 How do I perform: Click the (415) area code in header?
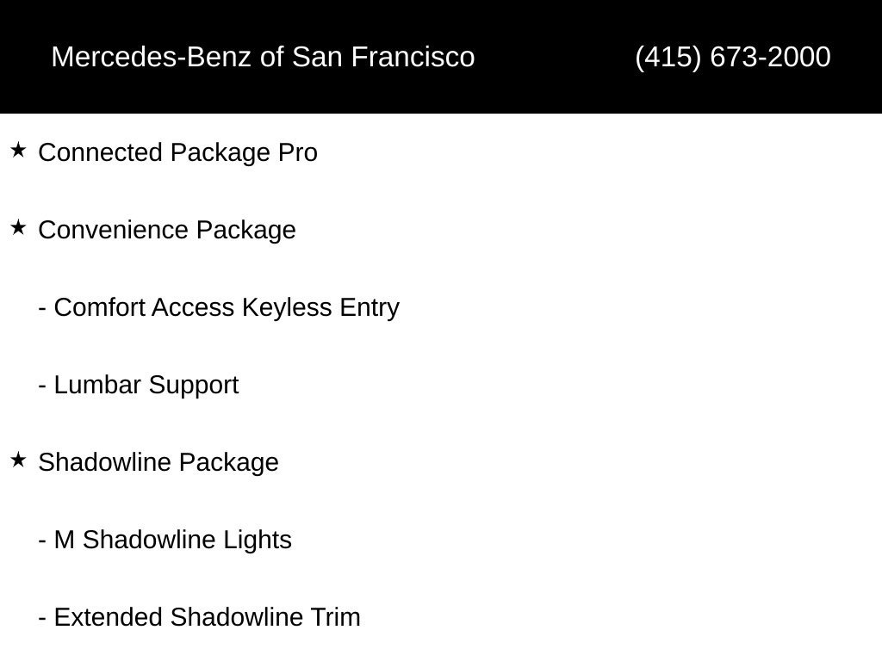[x=668, y=57]
